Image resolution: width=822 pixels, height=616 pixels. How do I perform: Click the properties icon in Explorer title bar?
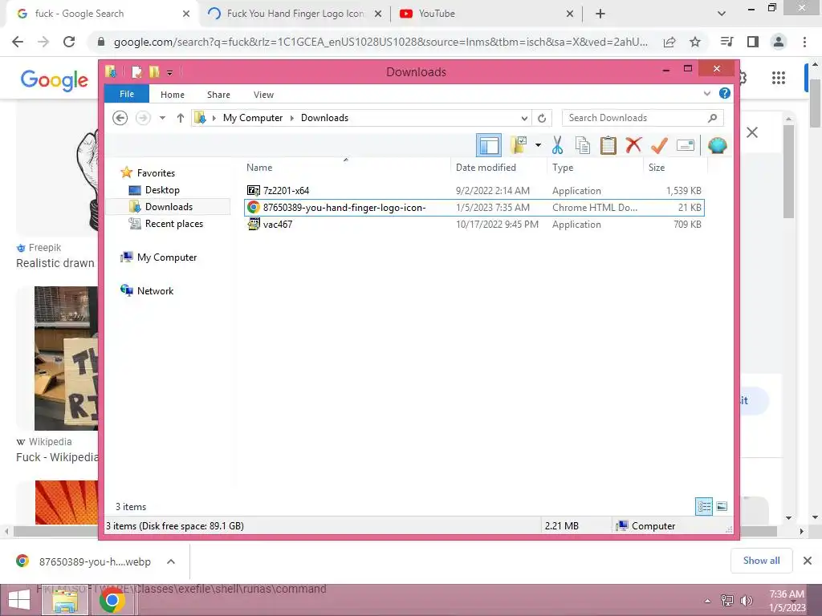point(136,71)
